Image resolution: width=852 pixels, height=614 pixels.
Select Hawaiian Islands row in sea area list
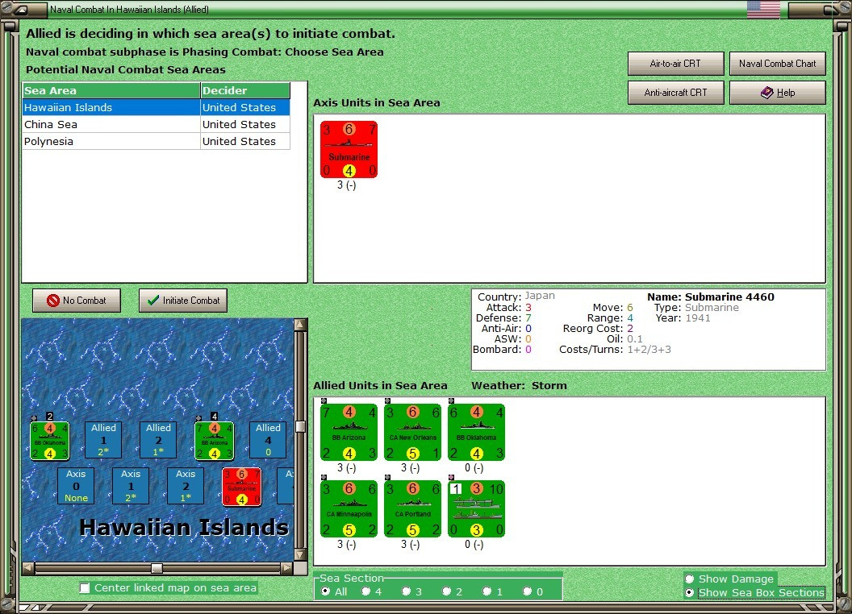point(156,107)
